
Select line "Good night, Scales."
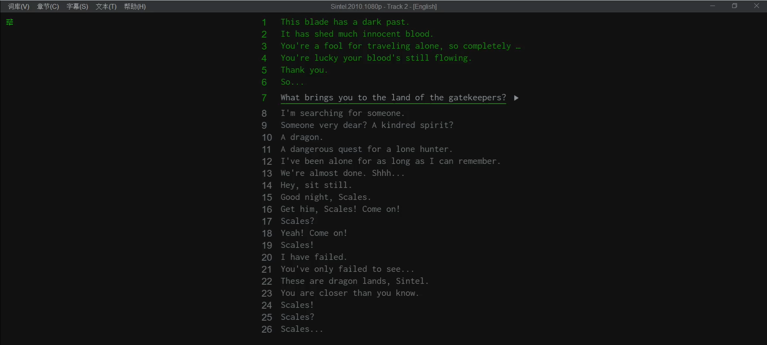coord(326,197)
